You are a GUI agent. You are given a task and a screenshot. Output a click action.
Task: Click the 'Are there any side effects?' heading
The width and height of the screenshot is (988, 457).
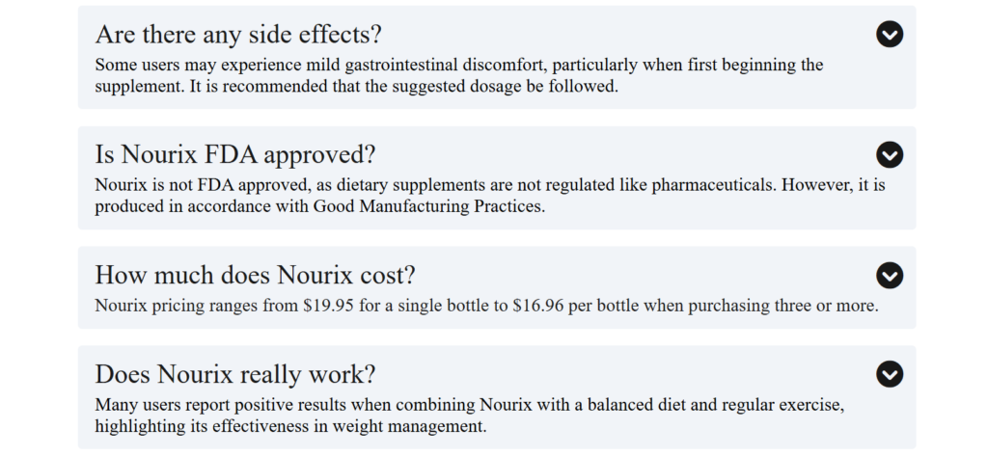238,34
